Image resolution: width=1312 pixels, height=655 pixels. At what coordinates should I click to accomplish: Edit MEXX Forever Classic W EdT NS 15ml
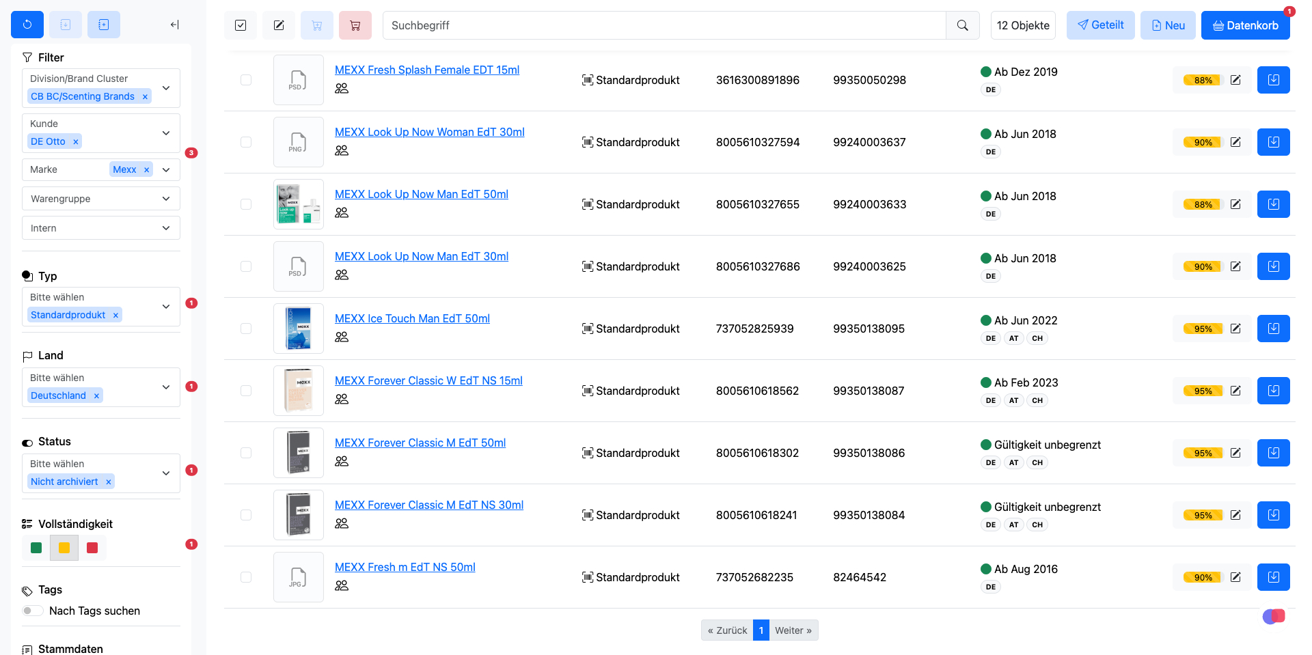[x=1235, y=391]
